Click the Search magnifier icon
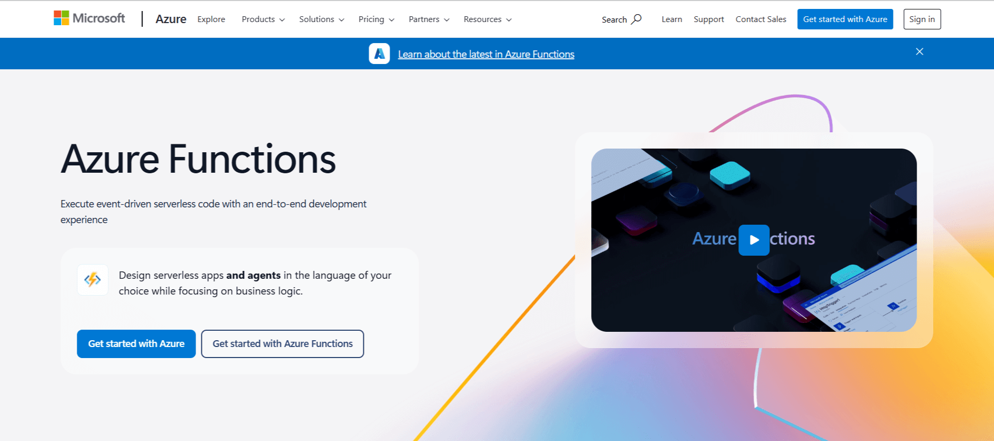 [x=636, y=19]
